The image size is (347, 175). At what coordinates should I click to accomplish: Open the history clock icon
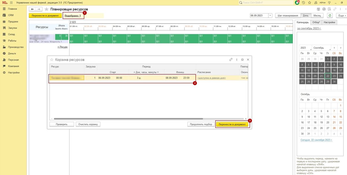(303, 2)
